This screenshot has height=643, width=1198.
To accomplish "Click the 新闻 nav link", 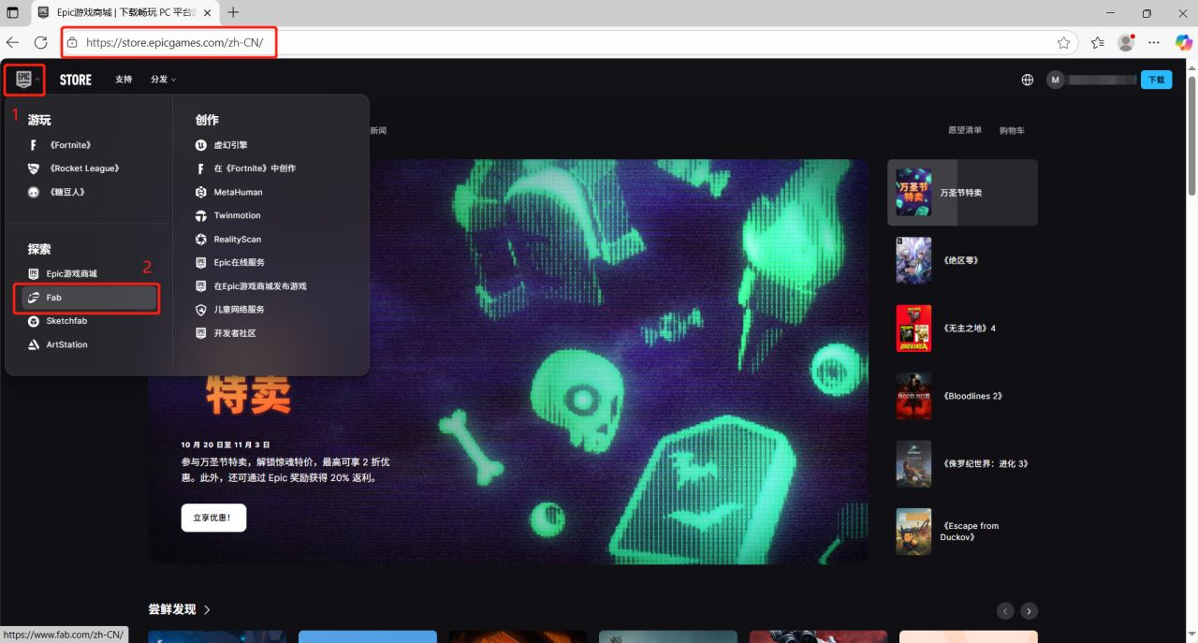I will click(378, 130).
